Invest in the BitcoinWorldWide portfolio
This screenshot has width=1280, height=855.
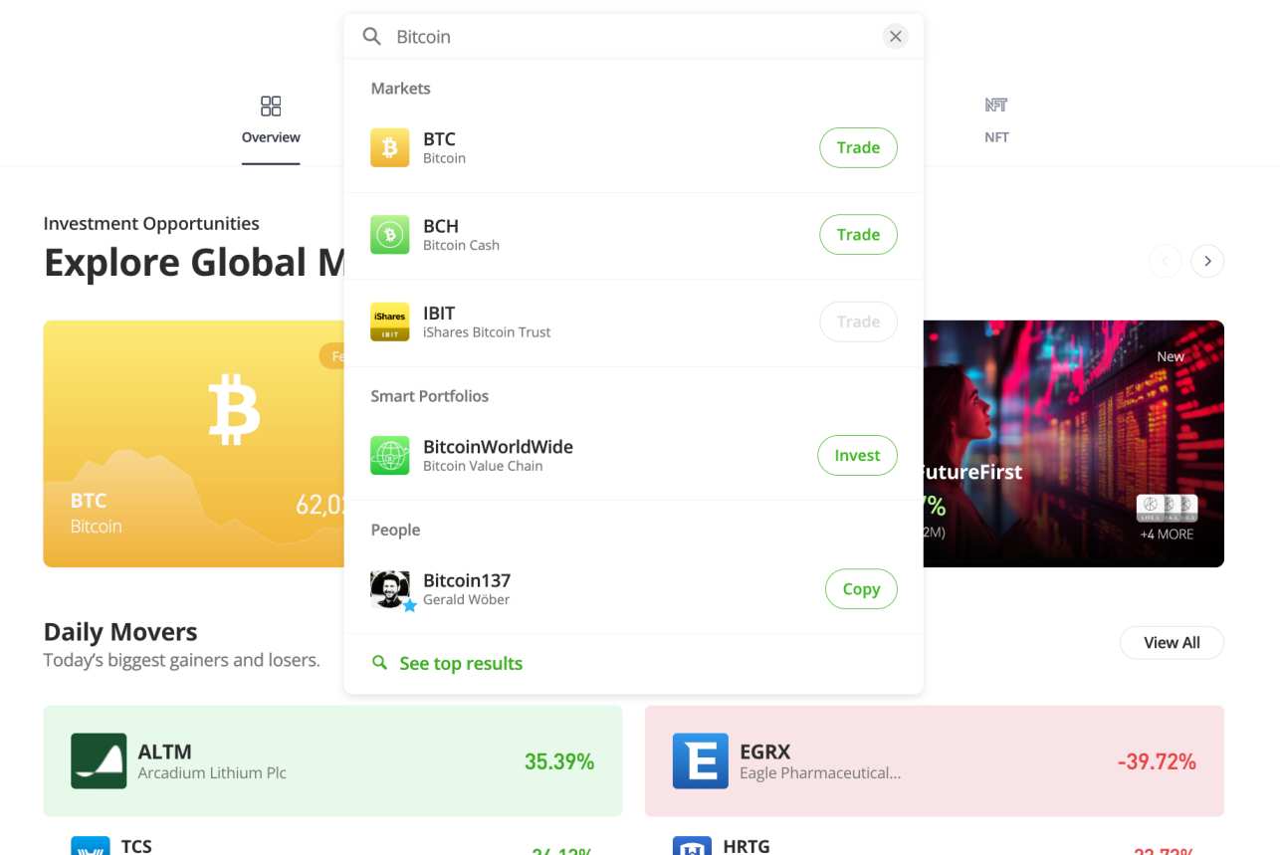[857, 455]
